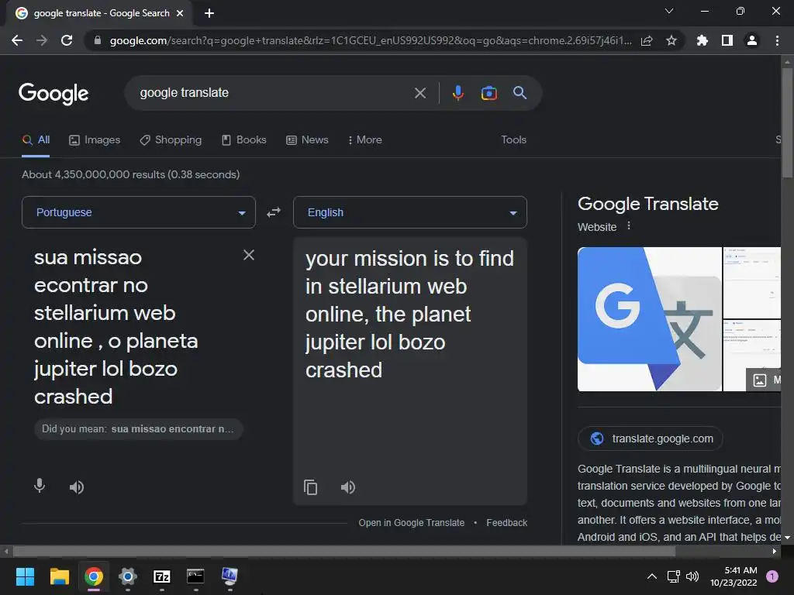Toggle Chrome side panel
The height and width of the screenshot is (595, 794).
coord(727,40)
